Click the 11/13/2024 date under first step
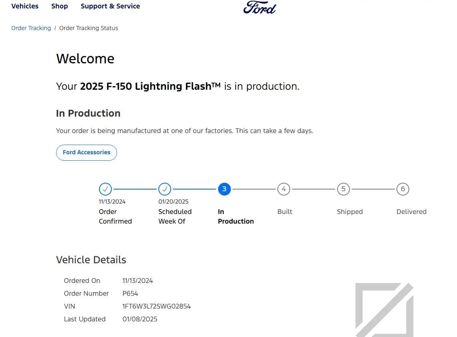This screenshot has width=457, height=337. [x=112, y=202]
